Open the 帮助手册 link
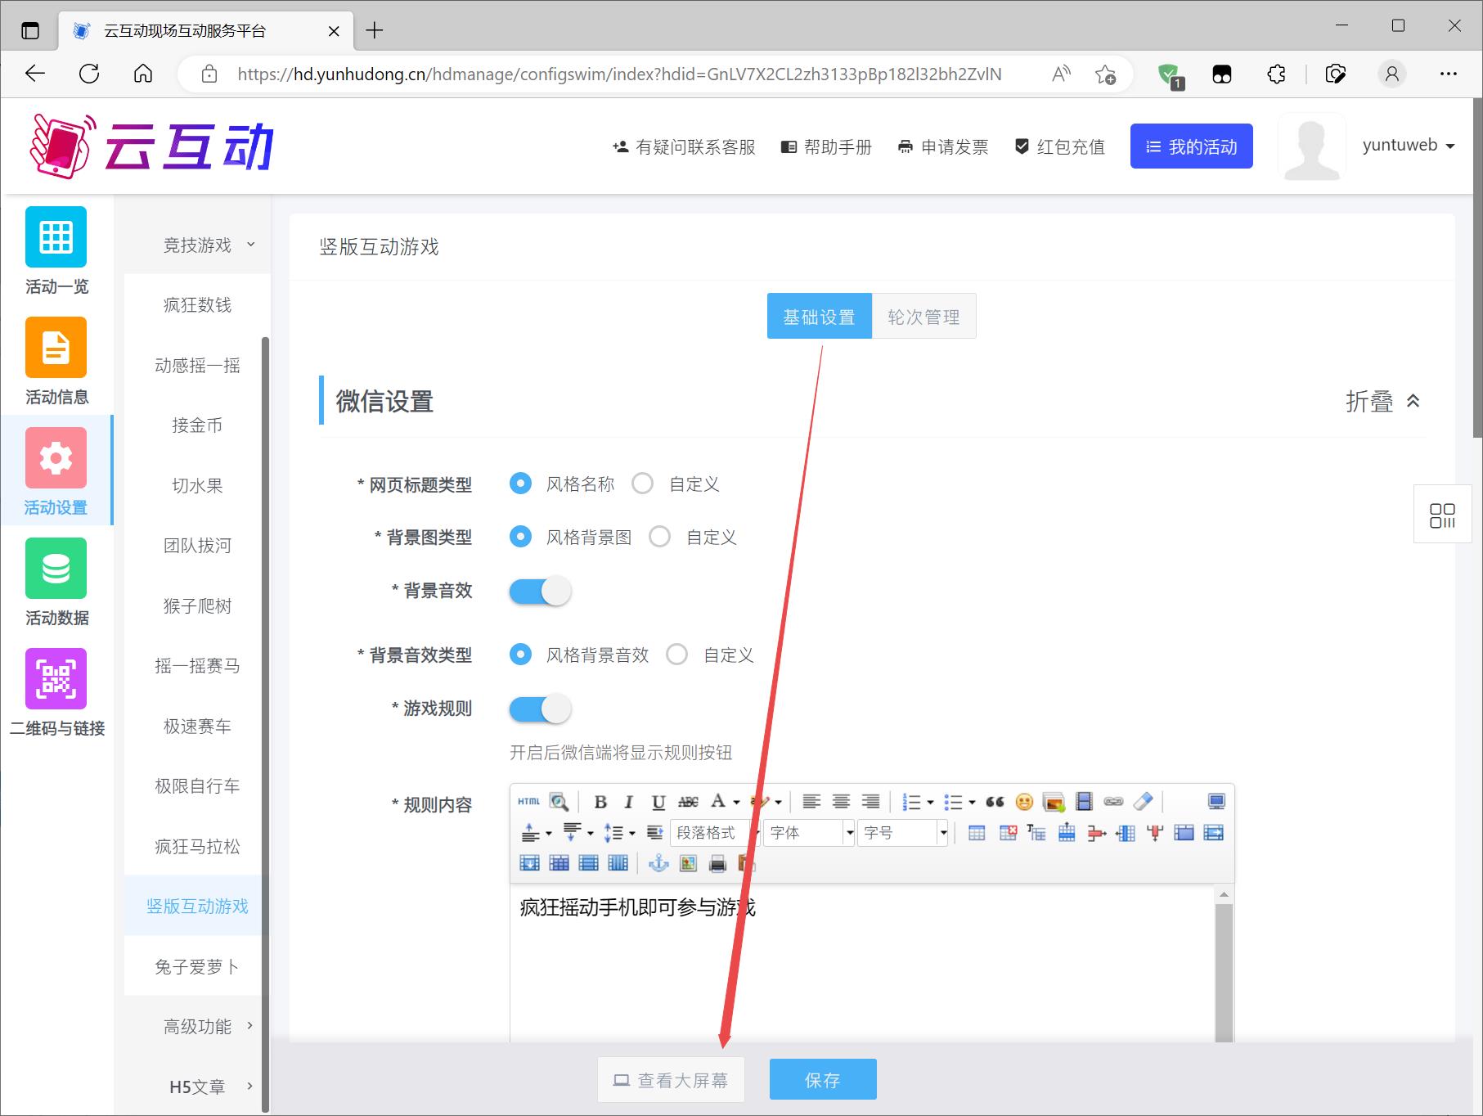The width and height of the screenshot is (1483, 1116). pos(826,147)
